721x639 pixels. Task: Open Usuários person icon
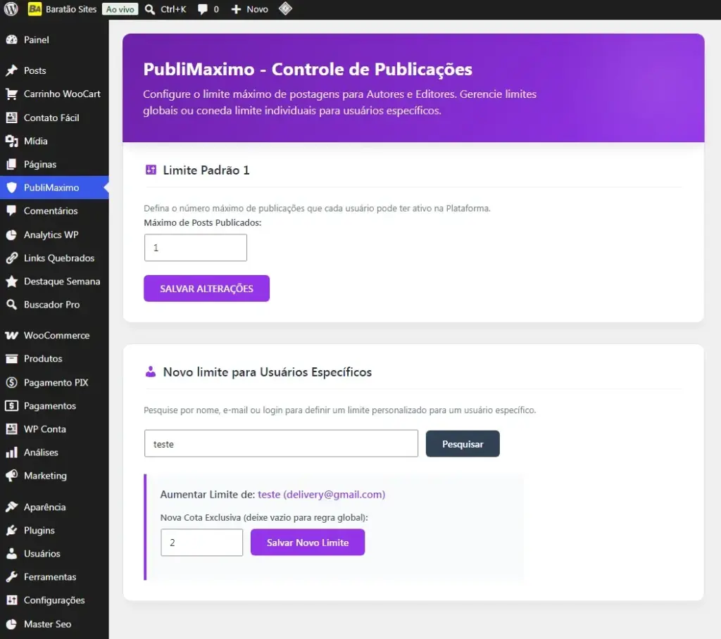(11, 553)
